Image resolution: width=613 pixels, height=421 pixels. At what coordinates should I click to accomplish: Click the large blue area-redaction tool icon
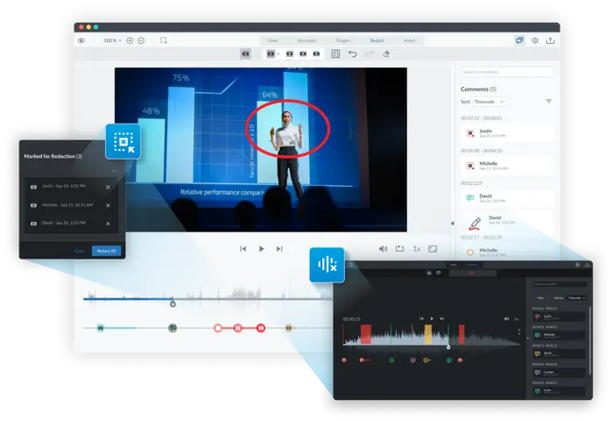coord(123,141)
